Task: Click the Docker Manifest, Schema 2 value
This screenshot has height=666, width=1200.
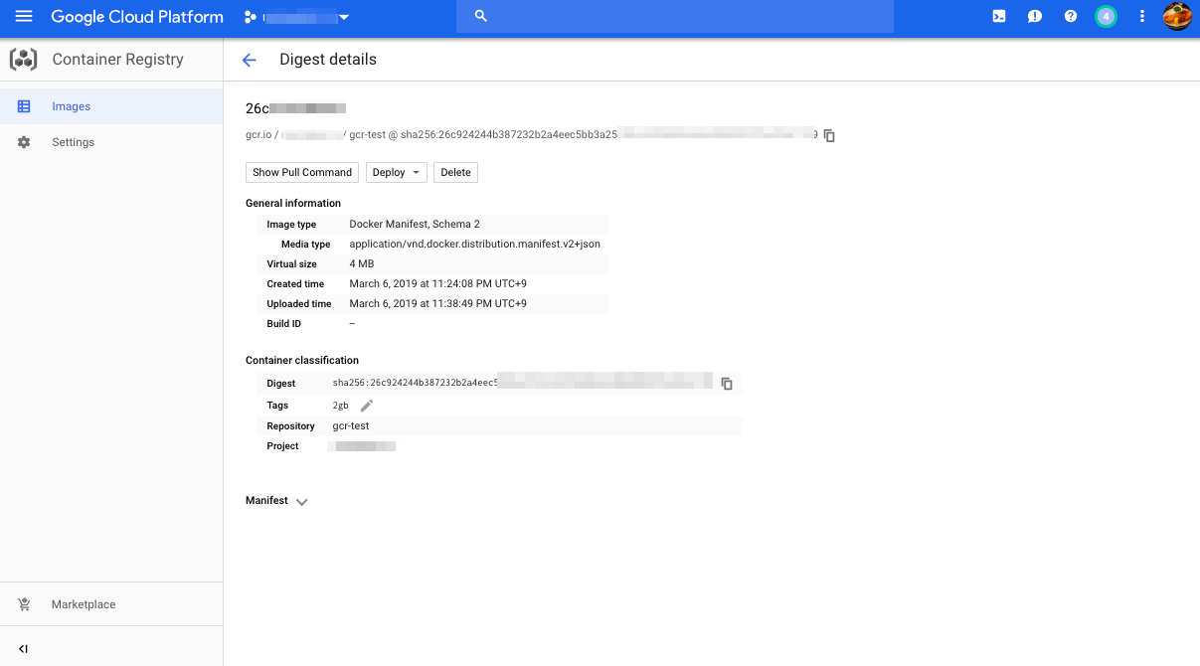Action: (x=415, y=225)
